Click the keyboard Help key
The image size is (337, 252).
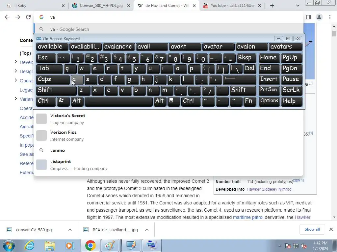tap(292, 101)
